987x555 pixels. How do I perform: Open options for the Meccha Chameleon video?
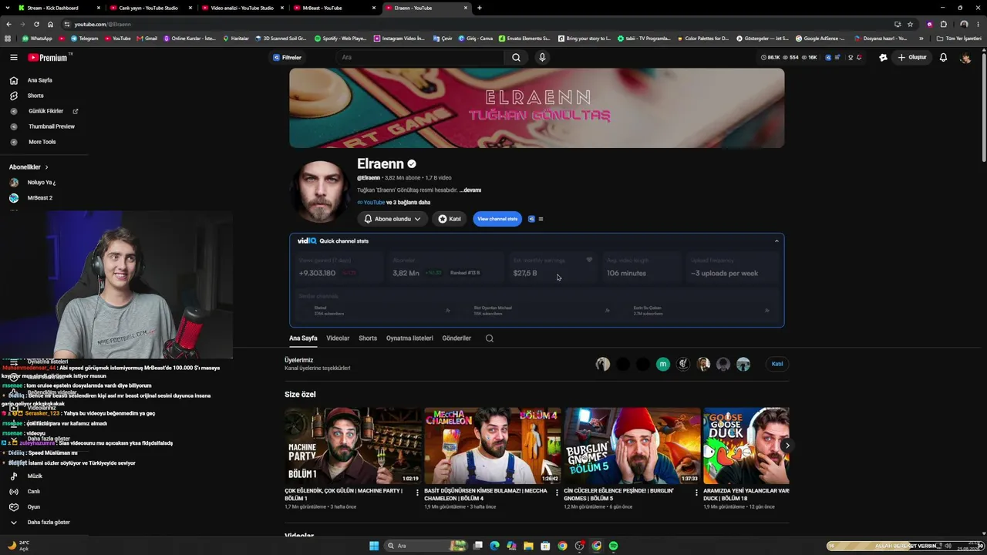[x=557, y=493]
